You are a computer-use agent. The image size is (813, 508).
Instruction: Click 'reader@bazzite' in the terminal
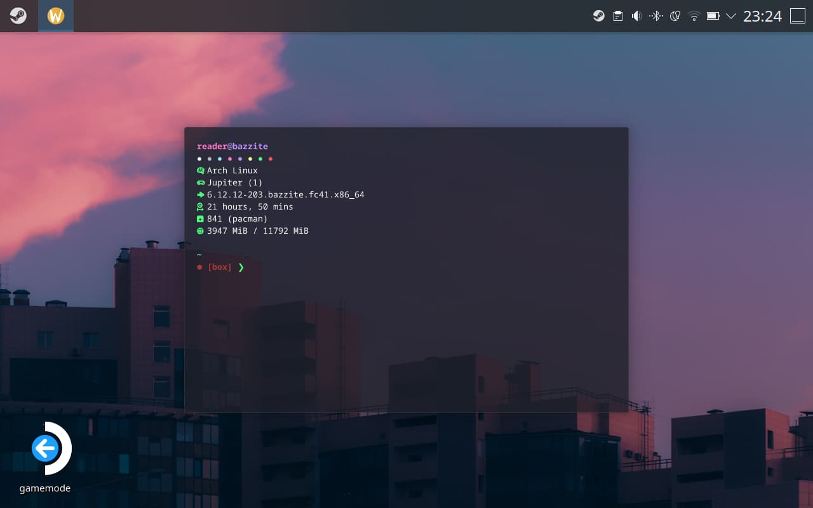tap(232, 147)
